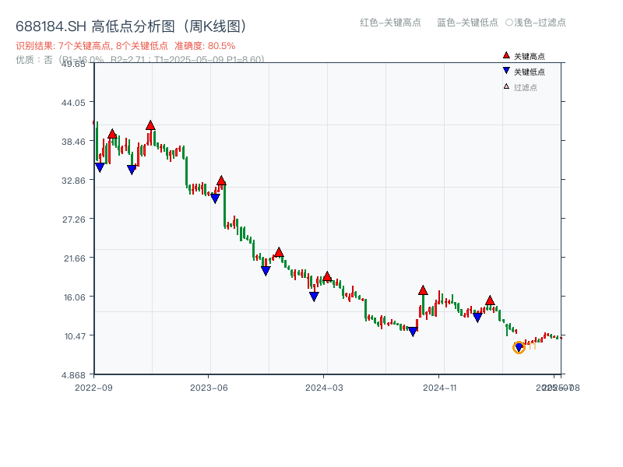Click the last candlestick on the chart

click(563, 339)
